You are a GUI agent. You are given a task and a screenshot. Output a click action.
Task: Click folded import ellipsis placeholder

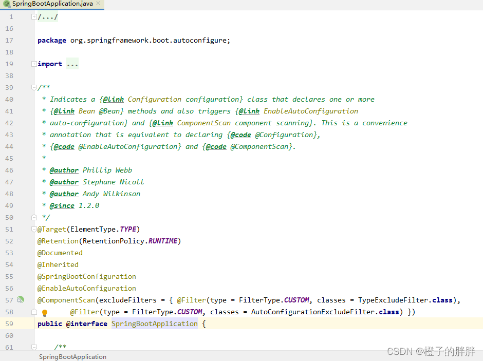[72, 64]
